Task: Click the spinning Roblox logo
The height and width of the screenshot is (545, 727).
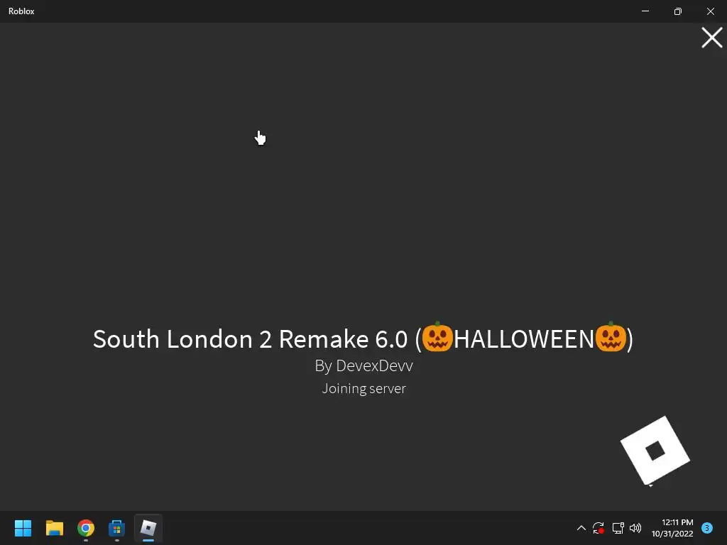Action: pyautogui.click(x=655, y=451)
